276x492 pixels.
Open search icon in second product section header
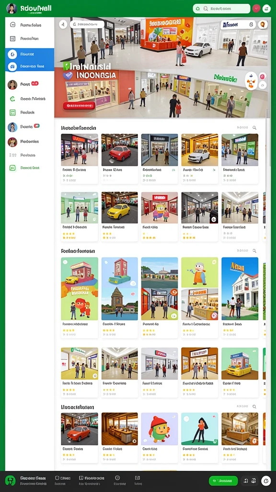click(254, 251)
